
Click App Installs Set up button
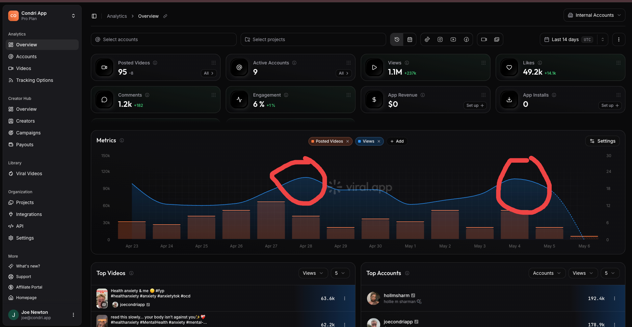coord(610,105)
